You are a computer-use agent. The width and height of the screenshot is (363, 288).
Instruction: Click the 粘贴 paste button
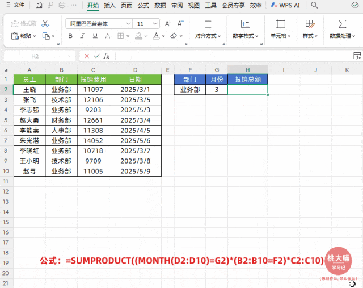click(x=21, y=36)
